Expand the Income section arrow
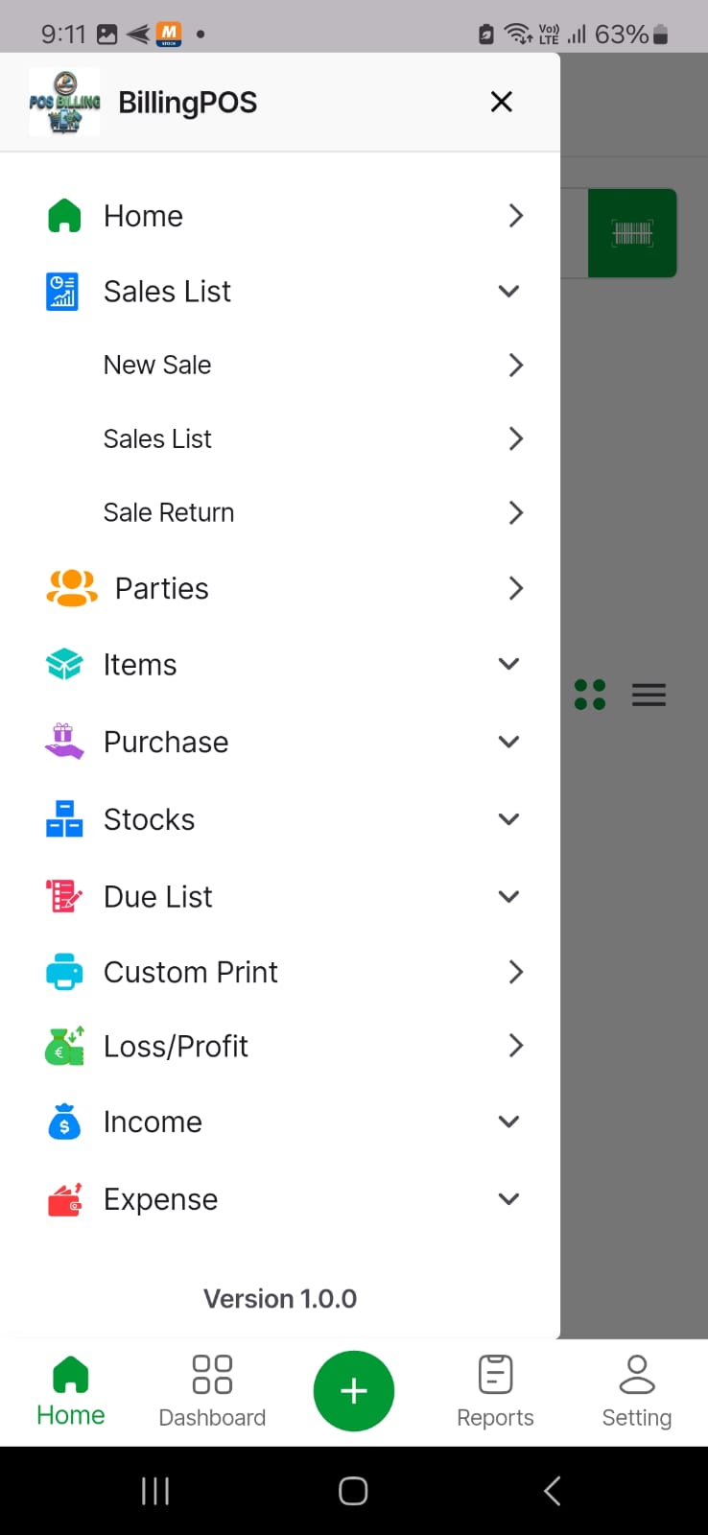Viewport: 708px width, 1535px height. coord(509,1122)
